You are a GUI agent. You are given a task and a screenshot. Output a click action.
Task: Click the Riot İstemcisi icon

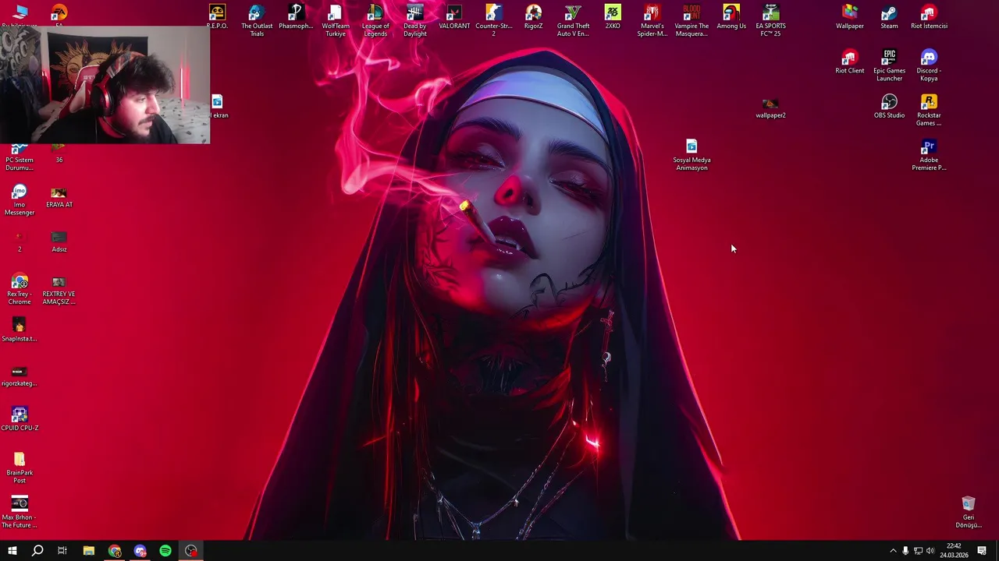point(929,17)
